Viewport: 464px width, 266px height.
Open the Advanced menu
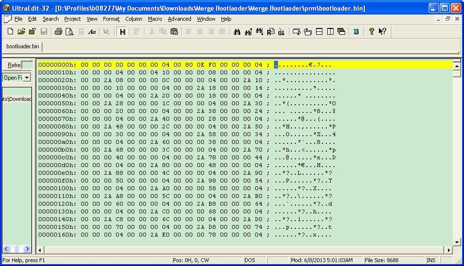[x=179, y=19]
